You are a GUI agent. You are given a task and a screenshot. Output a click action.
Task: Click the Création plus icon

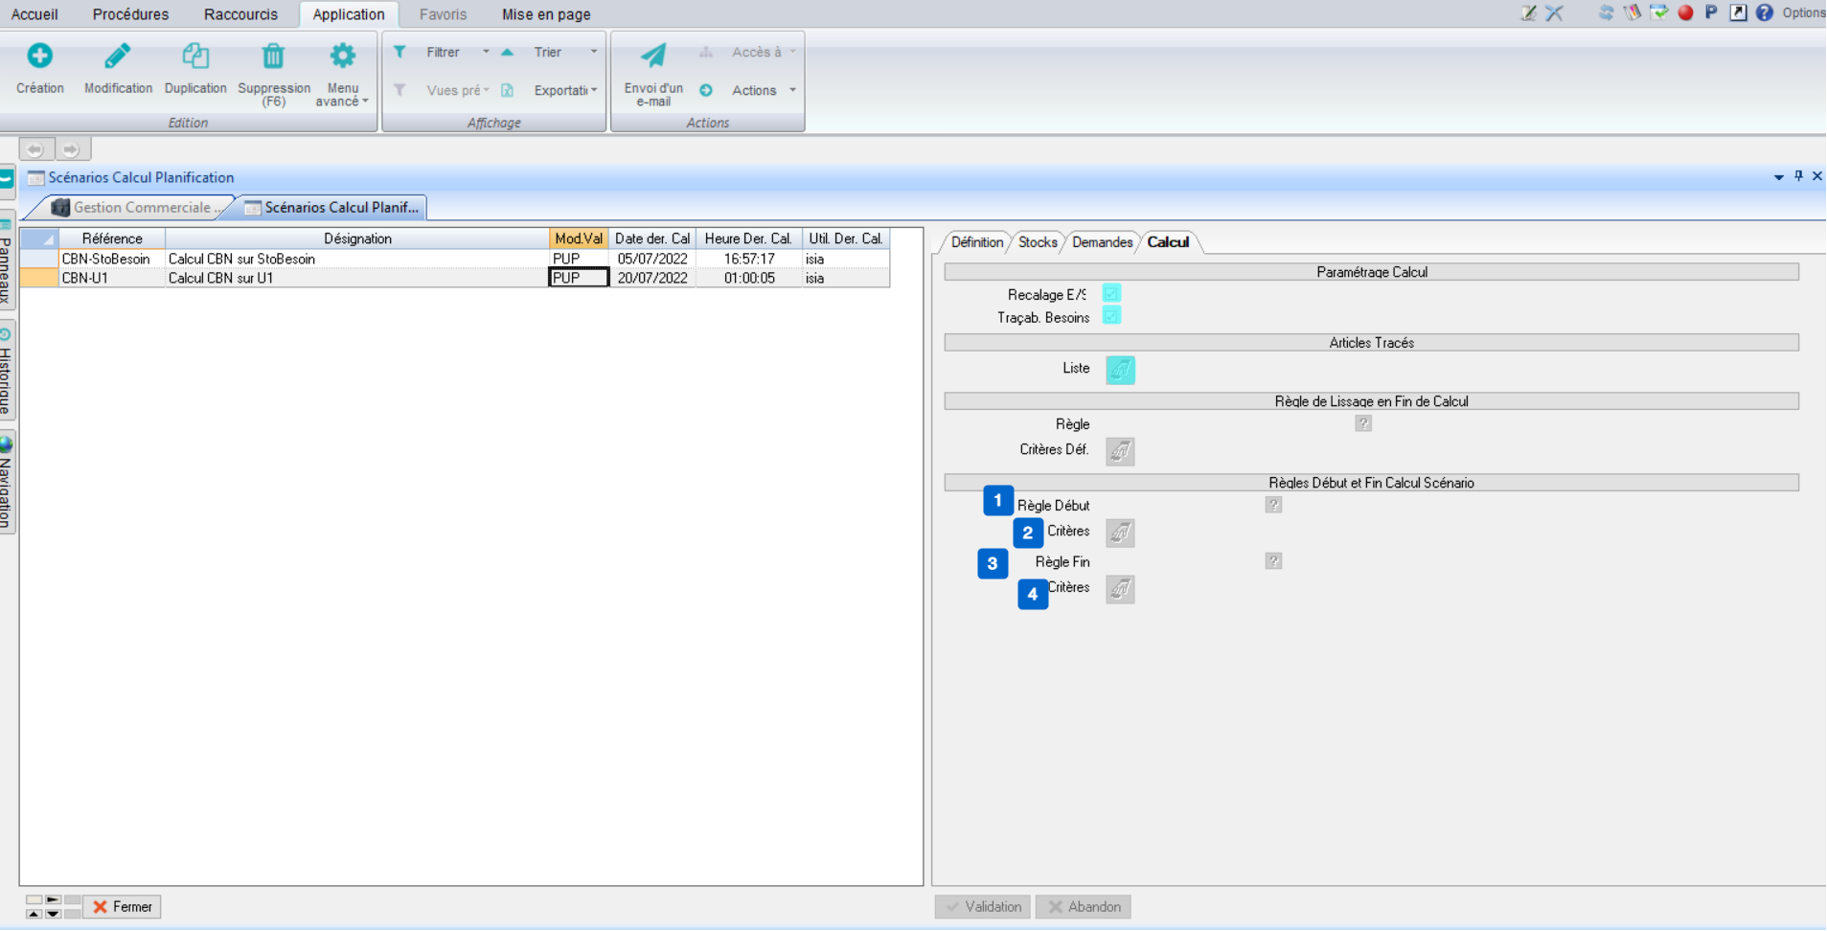(39, 57)
